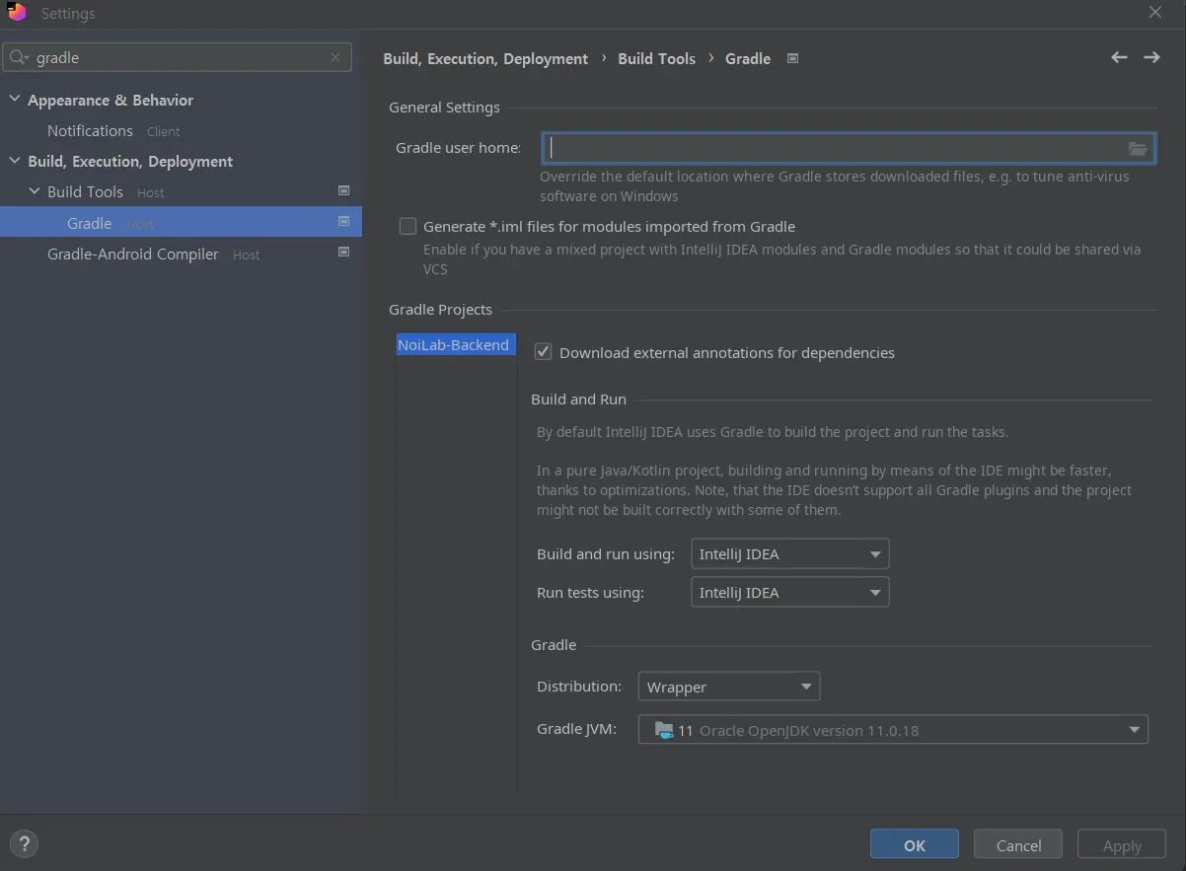Click the folder browse icon for Gradle user home

point(1138,149)
